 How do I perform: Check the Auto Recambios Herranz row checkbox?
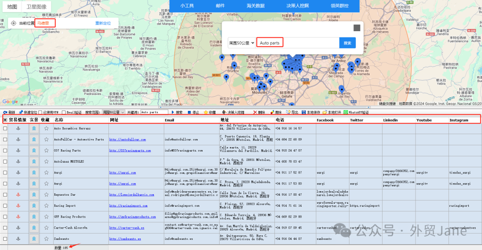pyautogui.click(x=5, y=128)
